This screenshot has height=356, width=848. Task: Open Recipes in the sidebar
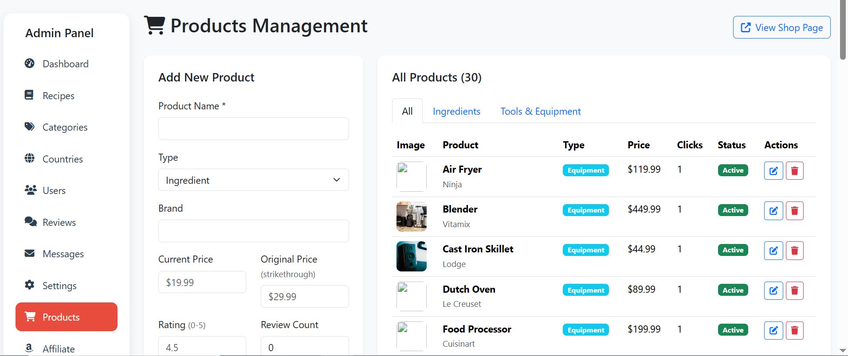click(x=58, y=96)
